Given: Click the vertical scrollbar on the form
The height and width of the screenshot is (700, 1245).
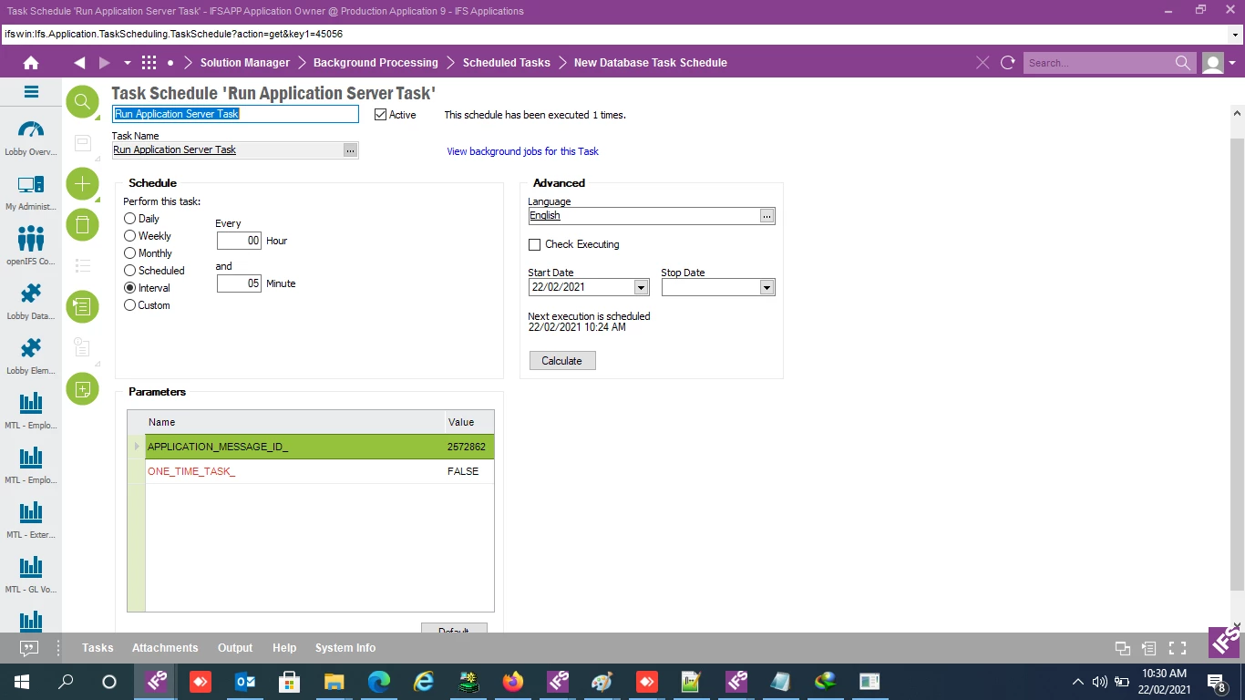Looking at the screenshot, I should click(x=1237, y=363).
